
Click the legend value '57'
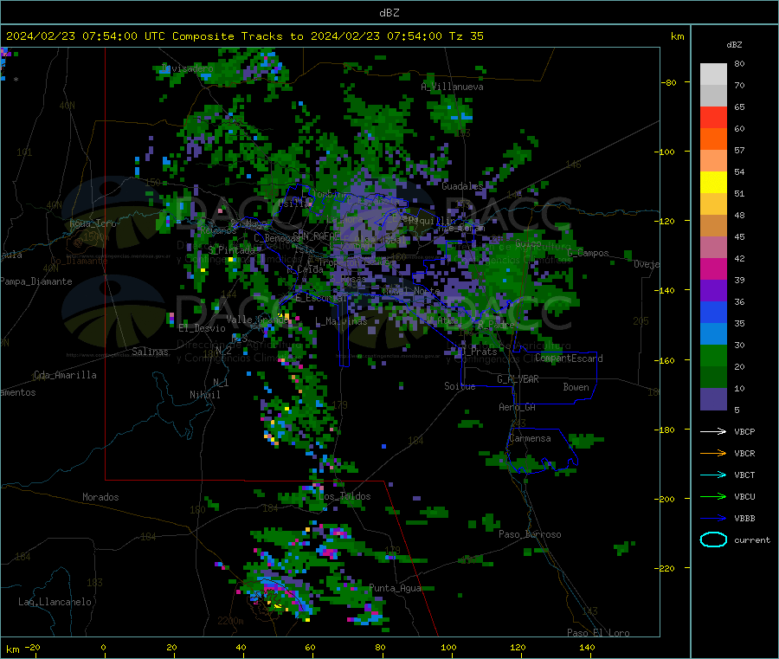(x=739, y=150)
